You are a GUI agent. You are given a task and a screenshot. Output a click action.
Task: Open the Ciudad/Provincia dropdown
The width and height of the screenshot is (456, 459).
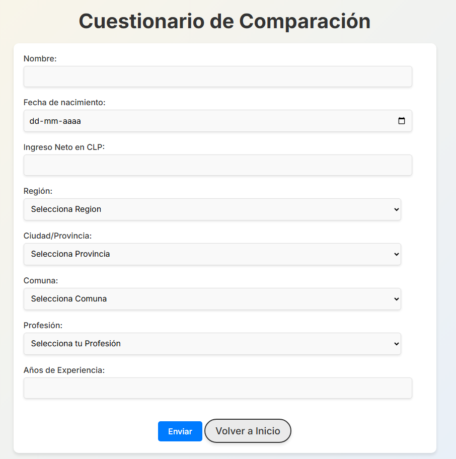click(211, 254)
